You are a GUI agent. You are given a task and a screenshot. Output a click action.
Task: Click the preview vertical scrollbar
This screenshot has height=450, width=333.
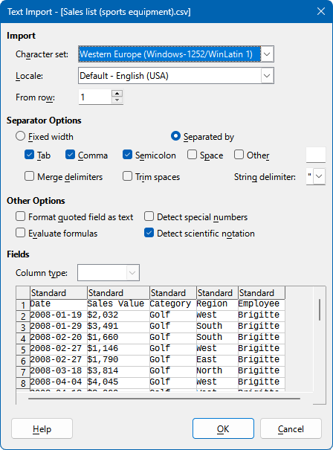point(320,310)
